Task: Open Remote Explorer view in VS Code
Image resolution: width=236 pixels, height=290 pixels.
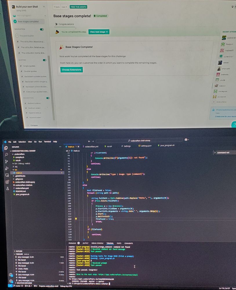Action: click(x=7, y=175)
